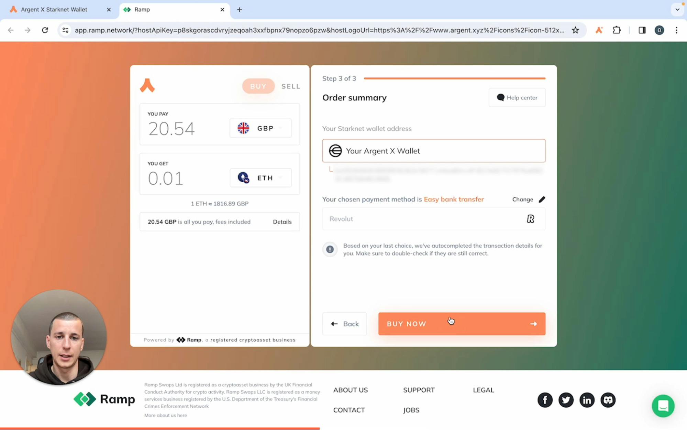Open the Argent X extension icon

(599, 30)
